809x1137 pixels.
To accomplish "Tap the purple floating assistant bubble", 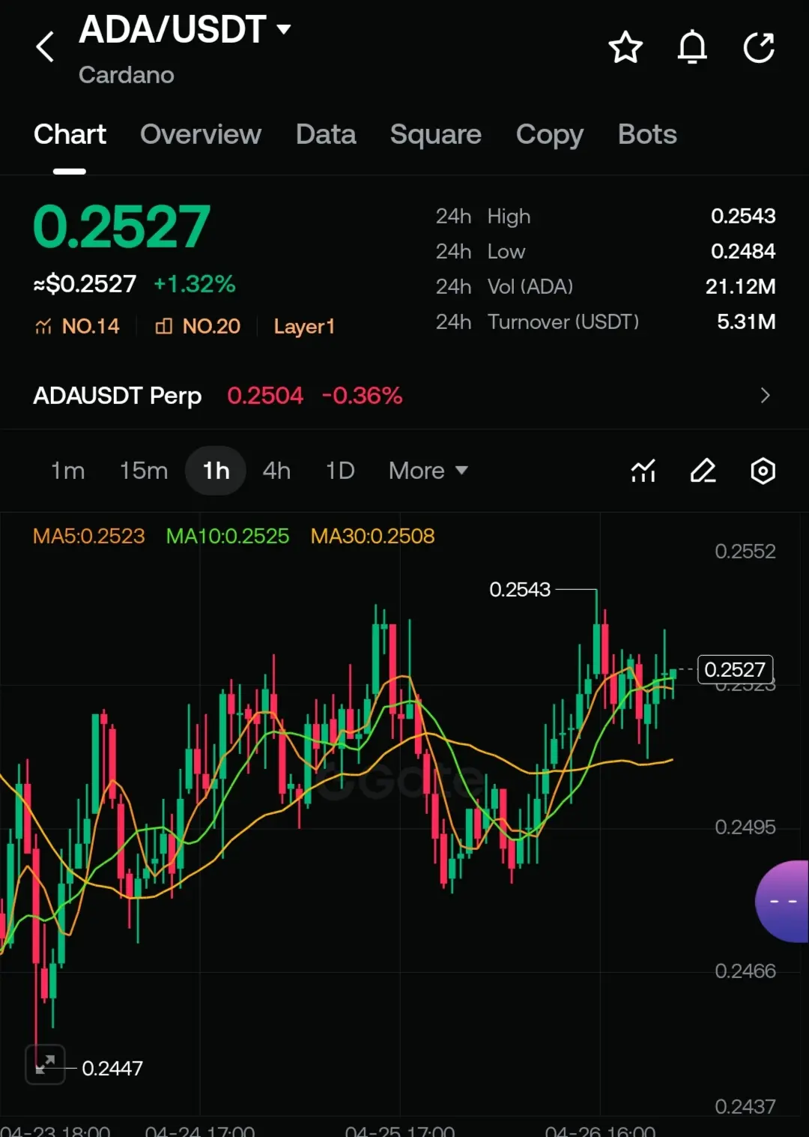I will tap(782, 901).
